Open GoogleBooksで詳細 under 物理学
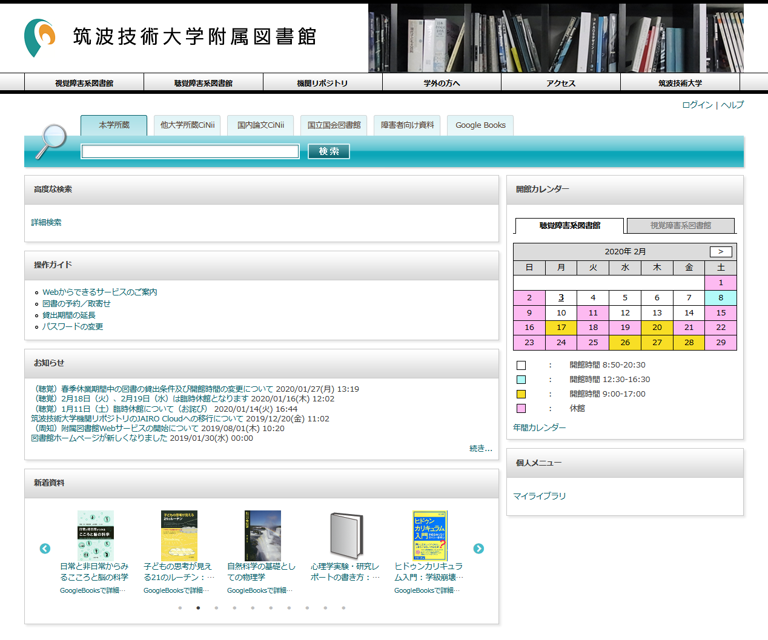Image resolution: width=768 pixels, height=640 pixels. point(260,590)
